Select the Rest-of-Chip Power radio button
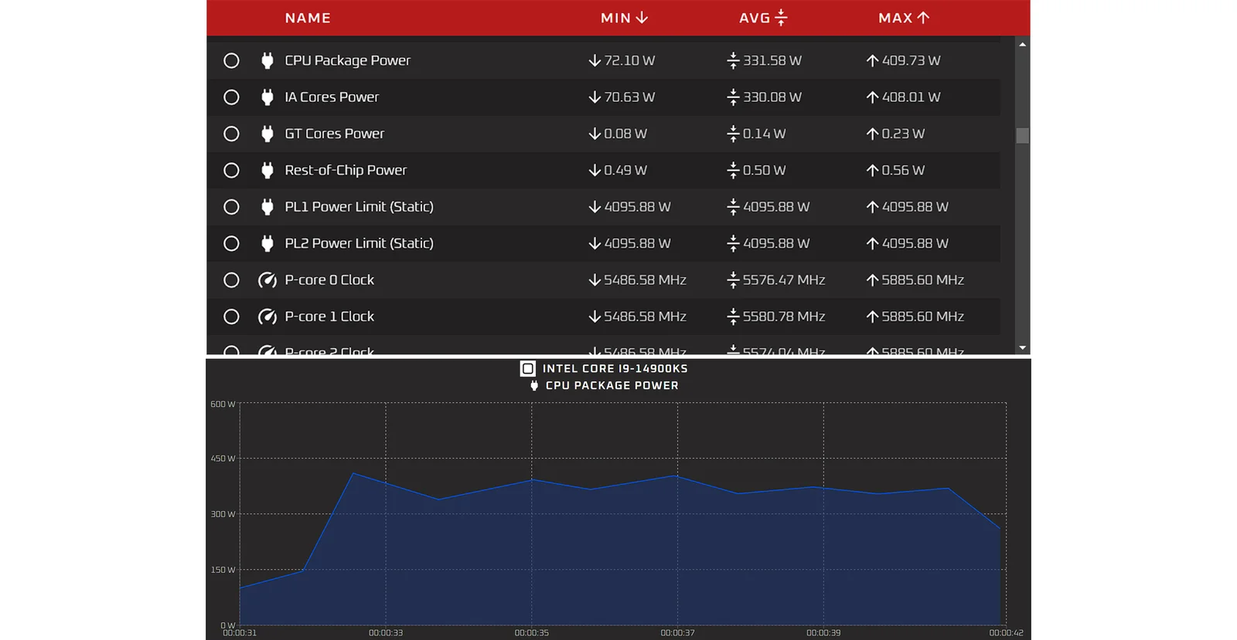 click(231, 171)
